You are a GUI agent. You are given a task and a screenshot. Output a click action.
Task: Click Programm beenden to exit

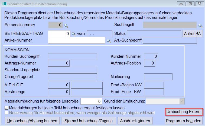pos(184,121)
